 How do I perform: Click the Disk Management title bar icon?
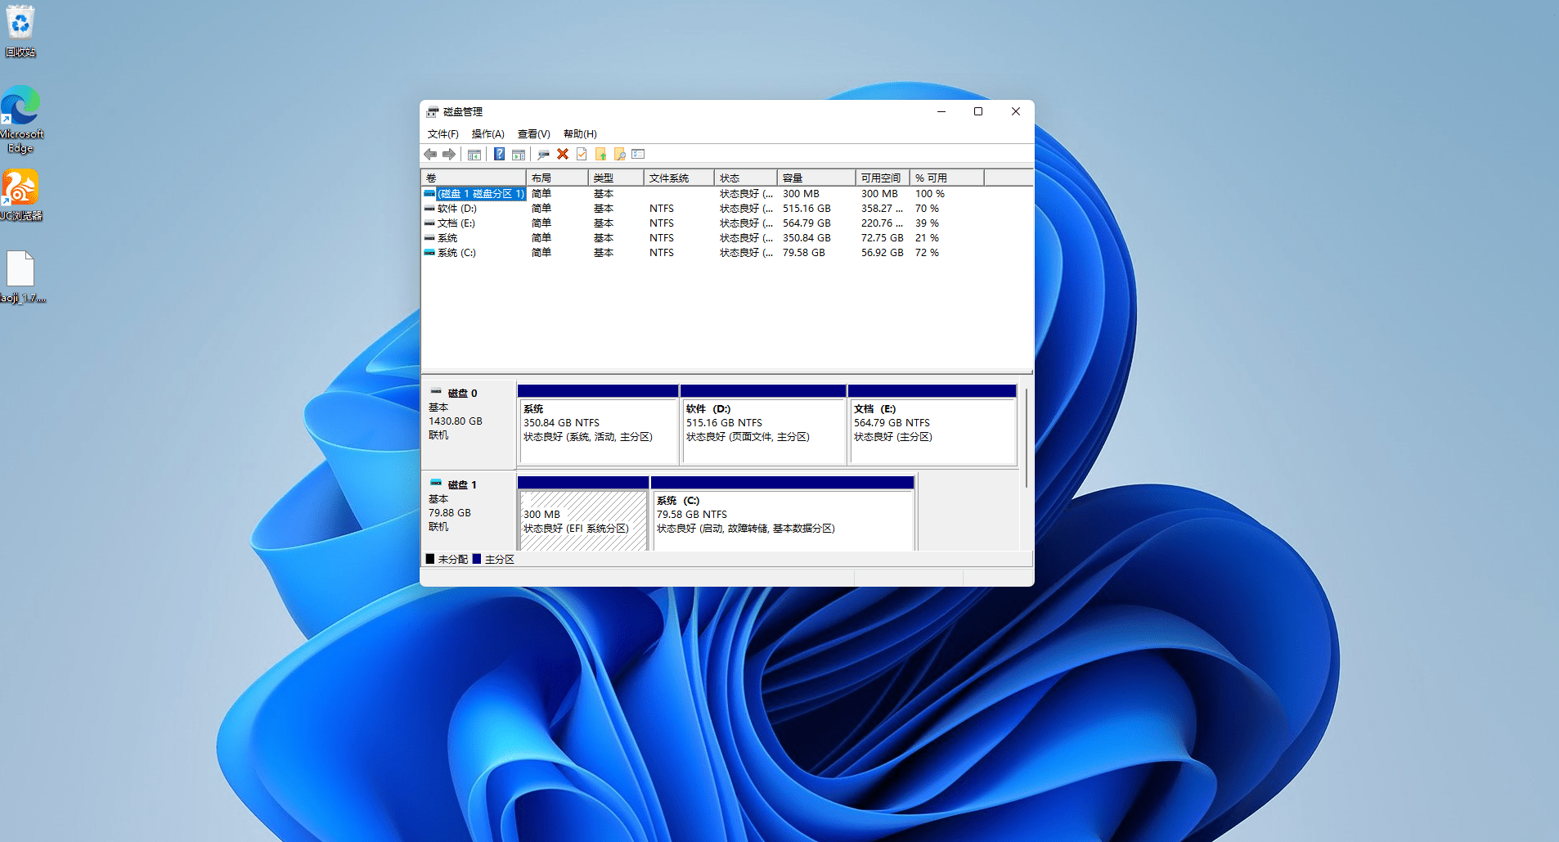coord(433,111)
